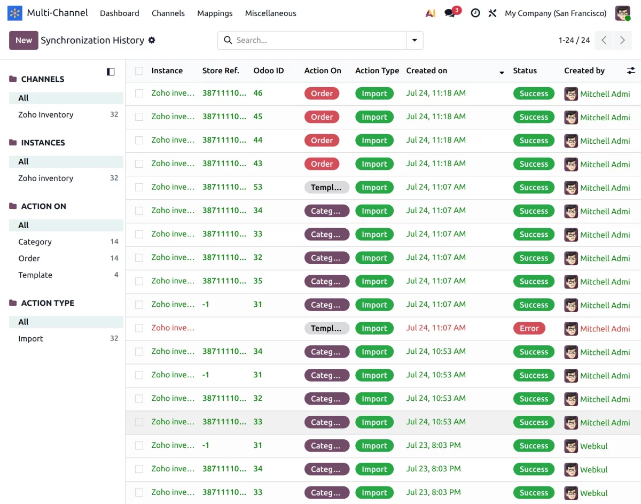
Task: Filter Action Type by Import
Action: 66,339
